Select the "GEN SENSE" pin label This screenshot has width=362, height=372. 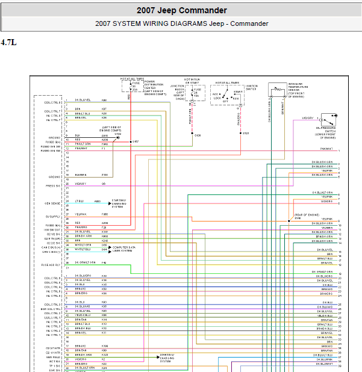pyautogui.click(x=52, y=203)
